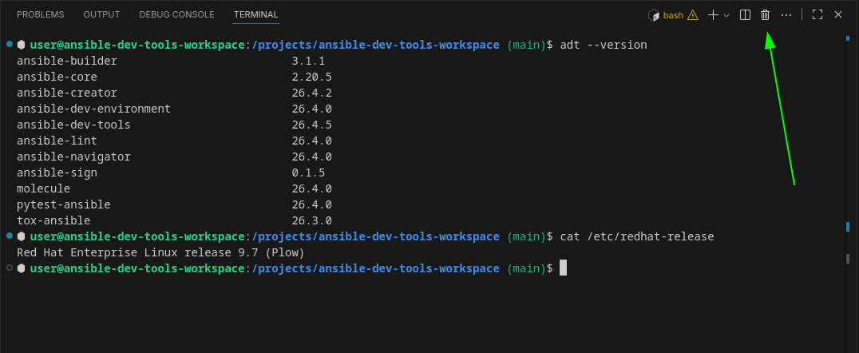Kill terminal with the trash icon

tap(766, 15)
